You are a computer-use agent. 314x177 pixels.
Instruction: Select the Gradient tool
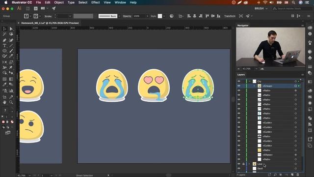[x=11, y=79]
